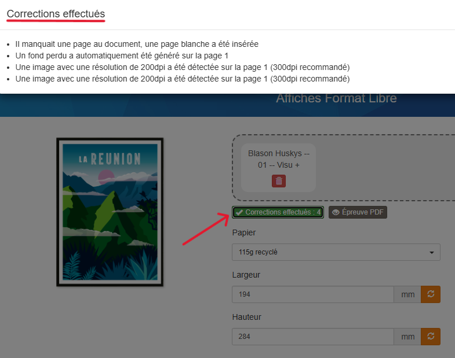Click the Corrections effectués : 4 button
The height and width of the screenshot is (358, 455).
click(x=278, y=212)
